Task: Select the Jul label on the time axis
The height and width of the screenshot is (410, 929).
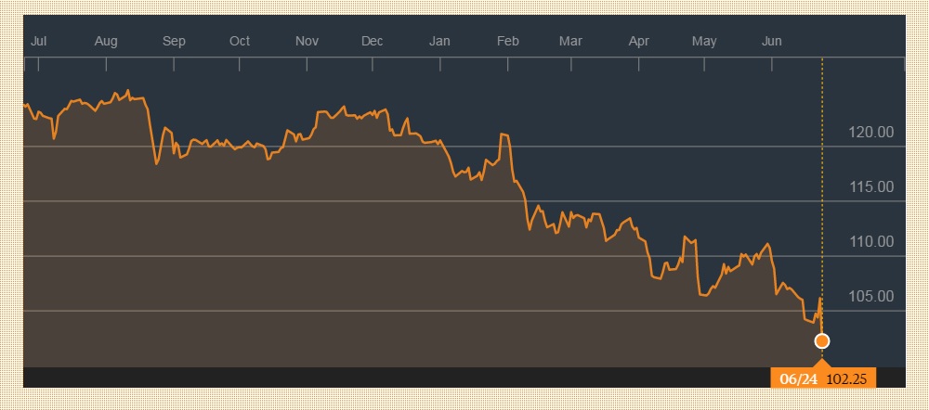Action: point(39,41)
